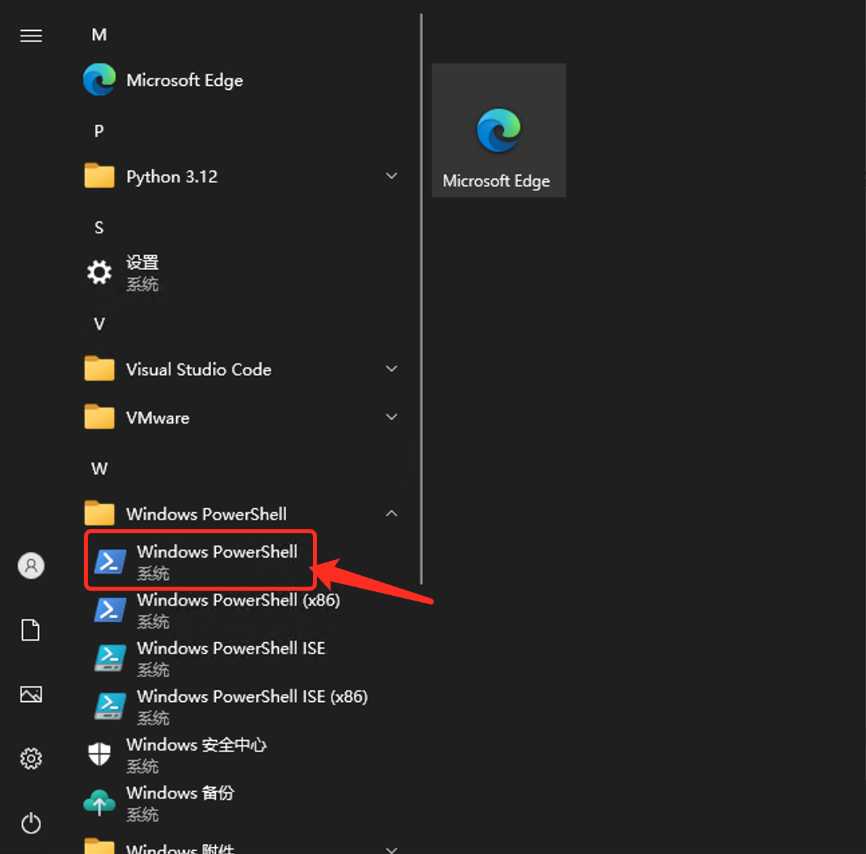Click the 设置 gear icon in app list
The width and height of the screenshot is (866, 854).
99,273
